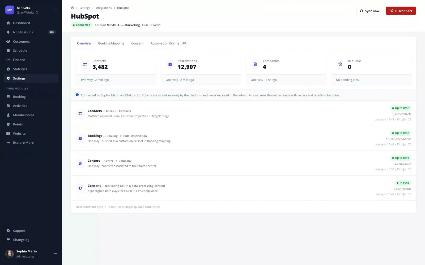Click the Points stack icon

(8, 124)
